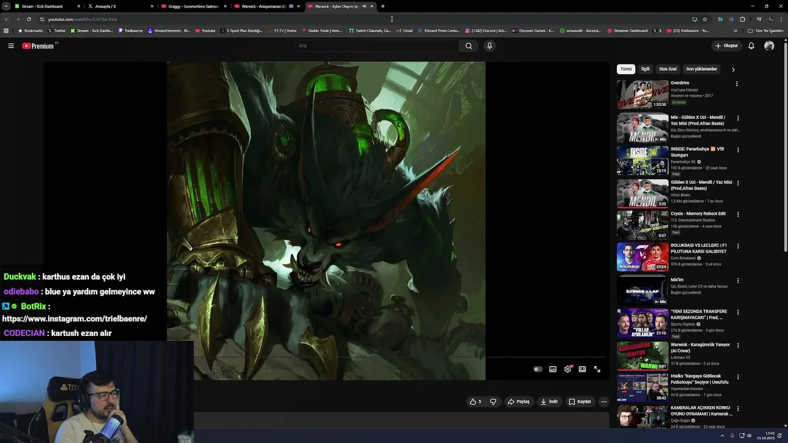Mute the Warwick - Aşkın Olayım tab audio
Image resolution: width=788 pixels, height=443 pixels.
(364, 6)
